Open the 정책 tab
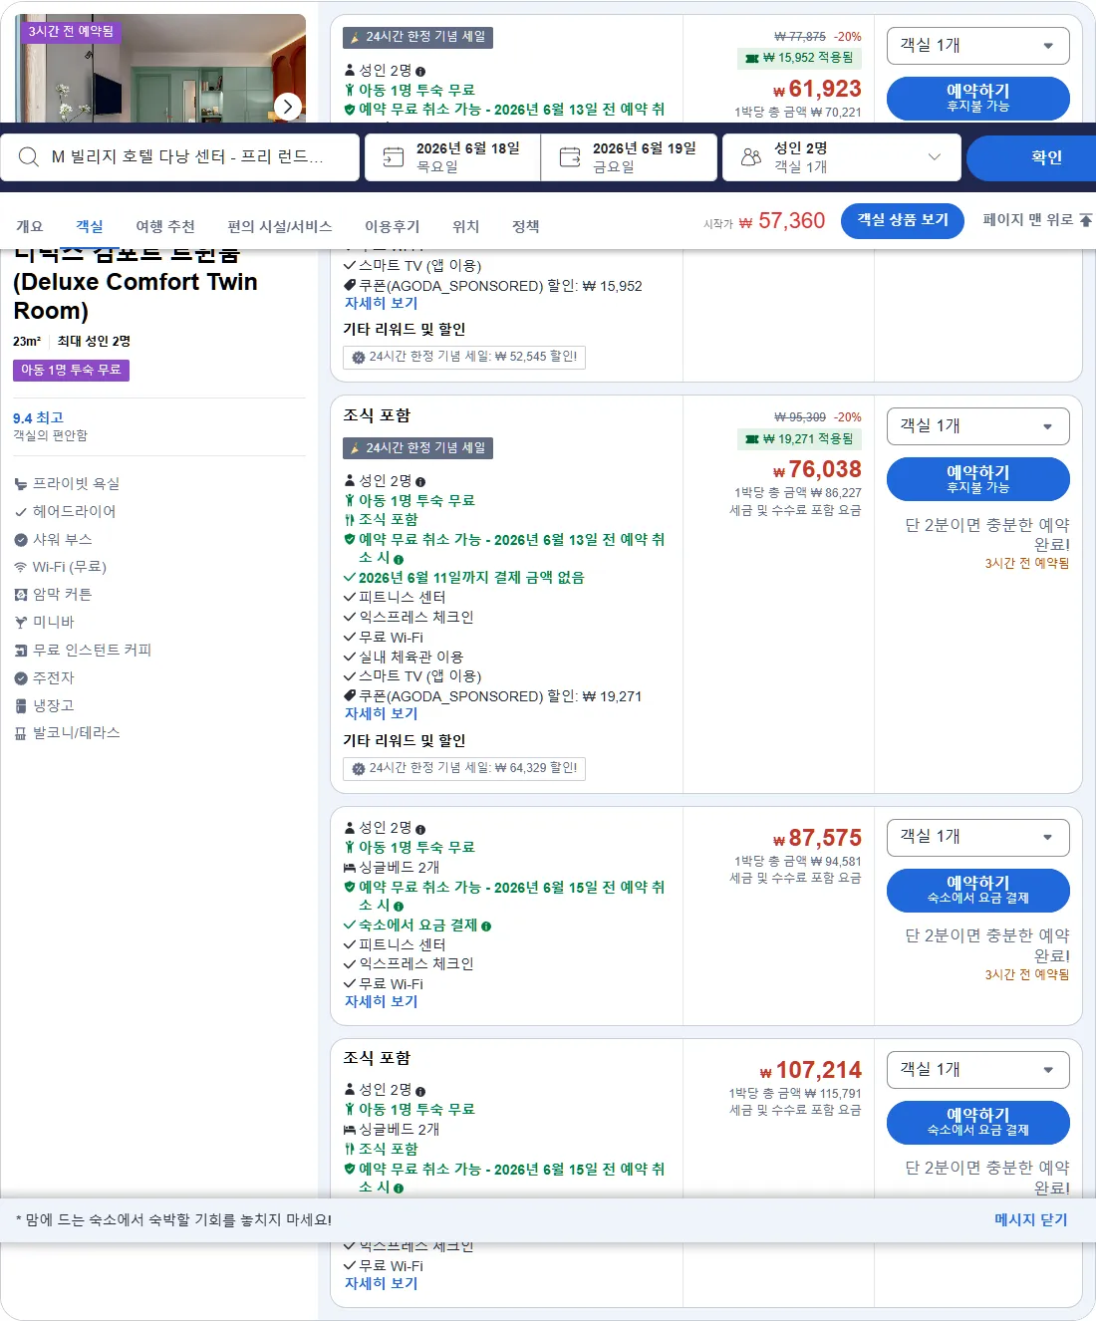Viewport: 1096px width, 1321px height. pyautogui.click(x=526, y=226)
